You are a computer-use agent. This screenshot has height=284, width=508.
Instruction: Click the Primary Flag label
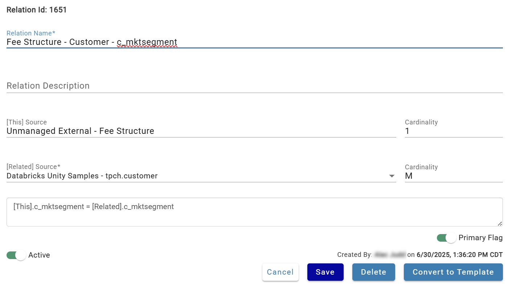point(480,238)
